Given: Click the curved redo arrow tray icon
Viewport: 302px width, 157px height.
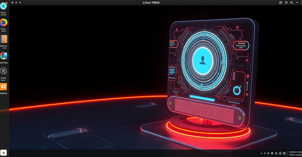Looking at the screenshot, I should (x=265, y=153).
